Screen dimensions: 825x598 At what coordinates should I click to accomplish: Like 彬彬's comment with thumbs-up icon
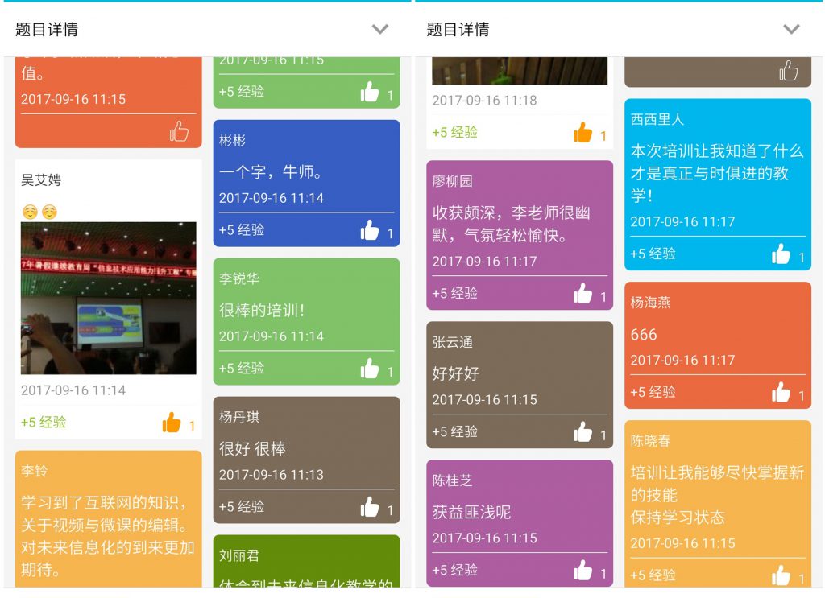(370, 230)
